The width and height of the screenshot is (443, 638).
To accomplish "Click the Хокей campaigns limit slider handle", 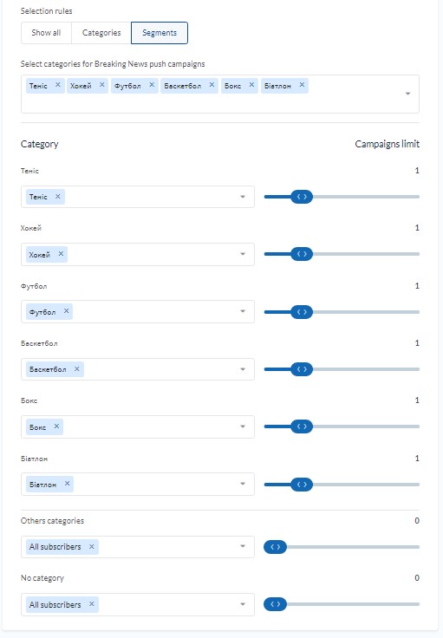I will 302,254.
